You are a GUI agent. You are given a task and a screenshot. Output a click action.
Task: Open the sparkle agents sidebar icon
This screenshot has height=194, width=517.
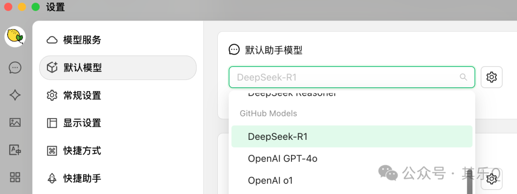click(x=15, y=95)
